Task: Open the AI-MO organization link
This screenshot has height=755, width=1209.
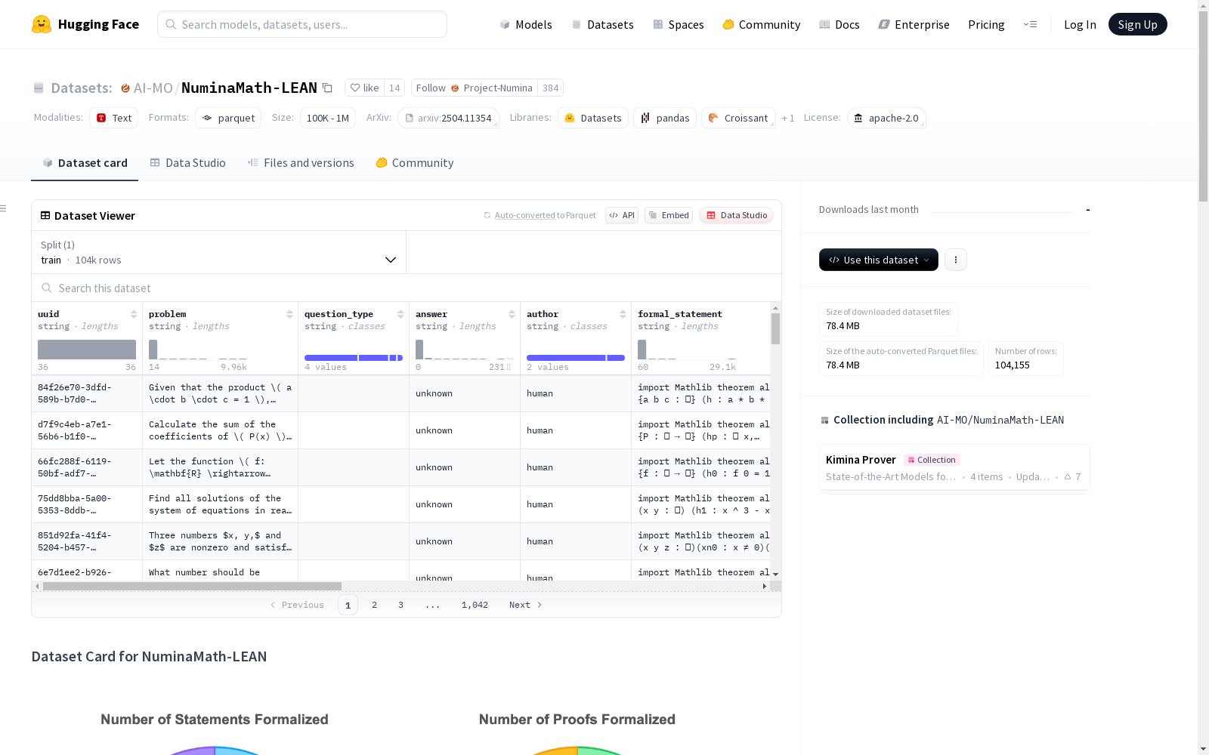Action: tap(153, 88)
